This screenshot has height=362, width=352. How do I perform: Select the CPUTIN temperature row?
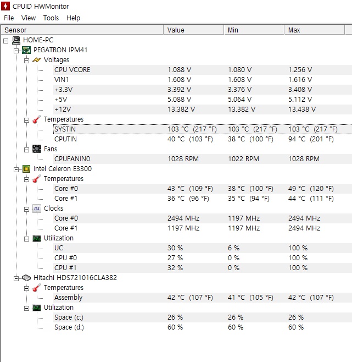click(203, 139)
